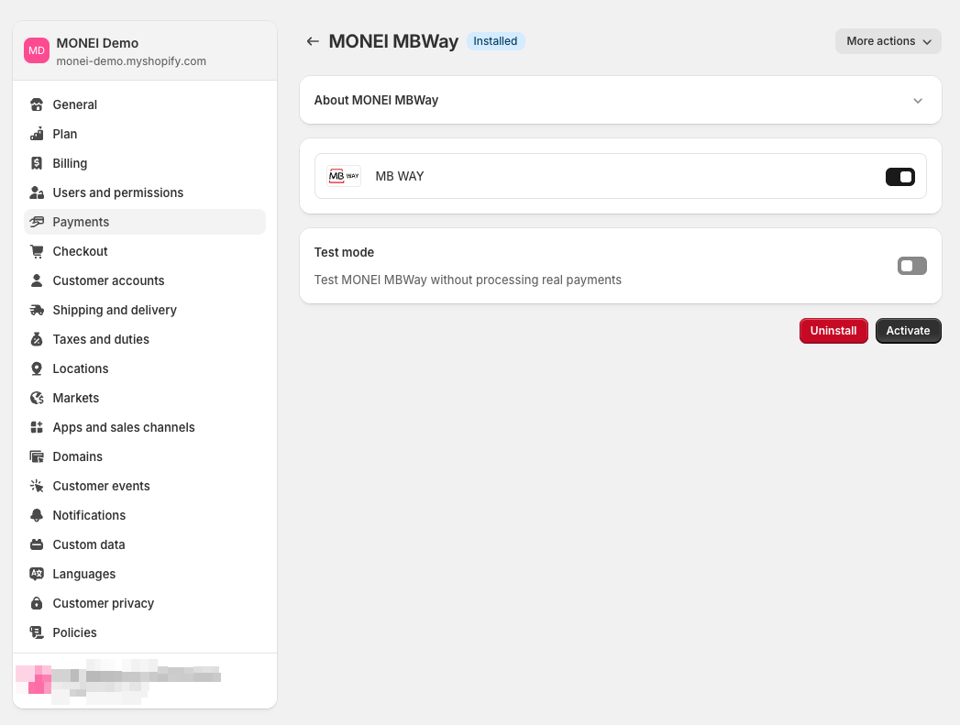Select Domains label in sidebar
Image resolution: width=960 pixels, height=725 pixels.
click(x=77, y=457)
